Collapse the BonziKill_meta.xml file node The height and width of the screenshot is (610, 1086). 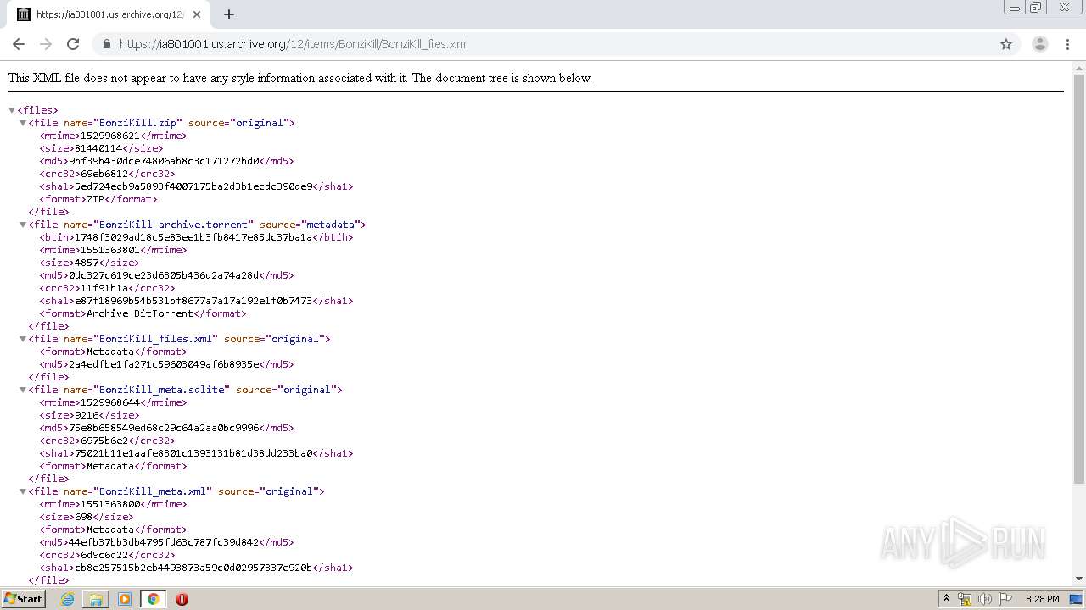[x=23, y=491]
